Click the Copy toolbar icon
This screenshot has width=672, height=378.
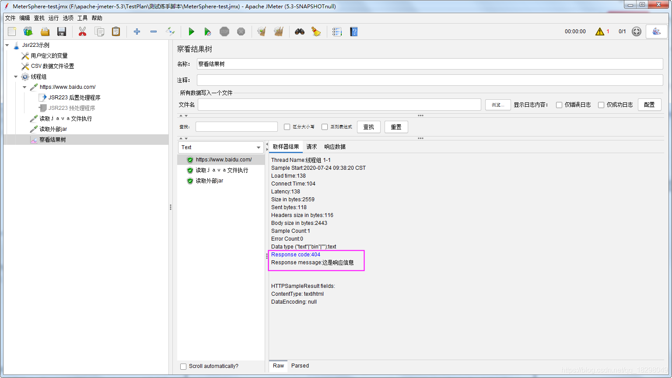click(x=99, y=31)
